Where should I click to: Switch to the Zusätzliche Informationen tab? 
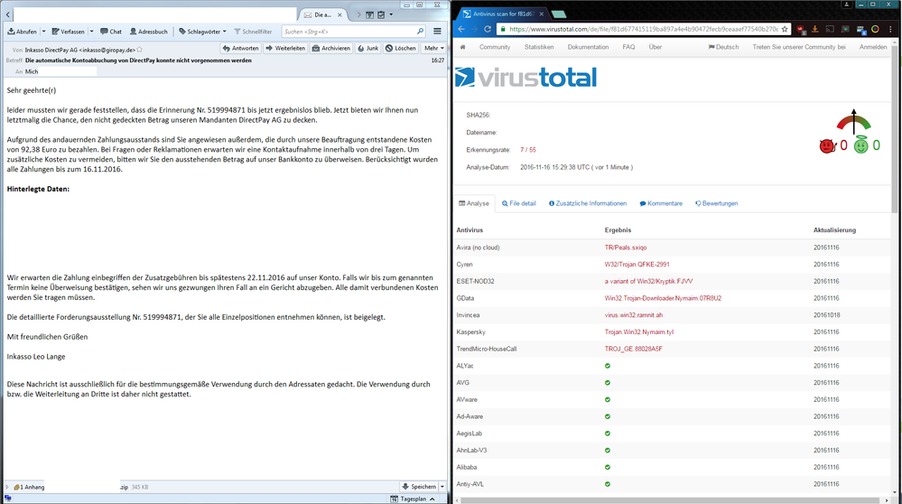[x=587, y=203]
